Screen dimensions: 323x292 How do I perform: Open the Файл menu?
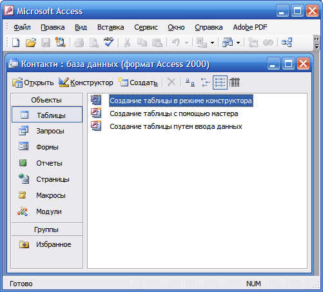click(22, 27)
